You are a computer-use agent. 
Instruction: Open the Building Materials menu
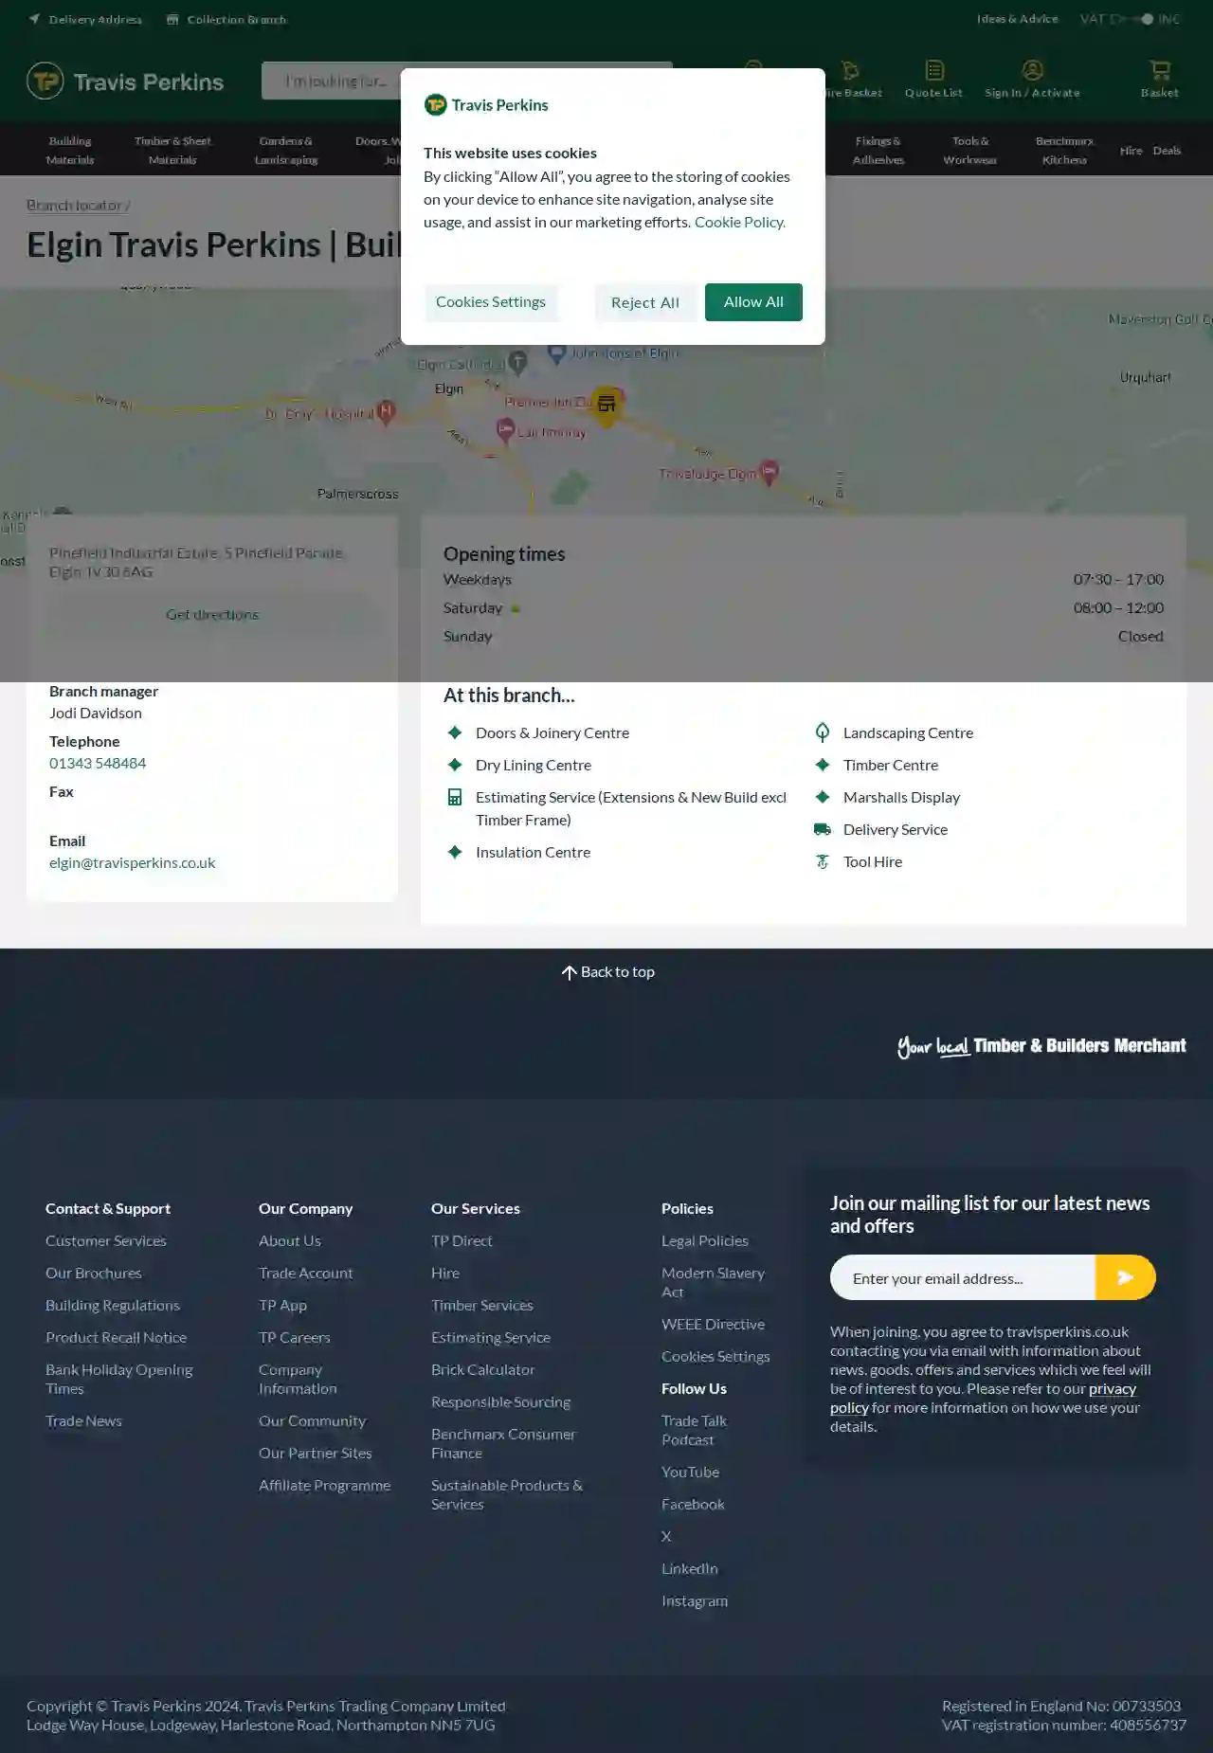(70, 150)
